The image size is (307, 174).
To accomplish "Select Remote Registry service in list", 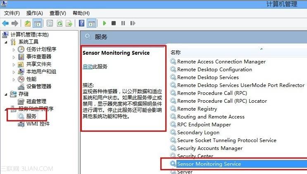I will (197, 109).
